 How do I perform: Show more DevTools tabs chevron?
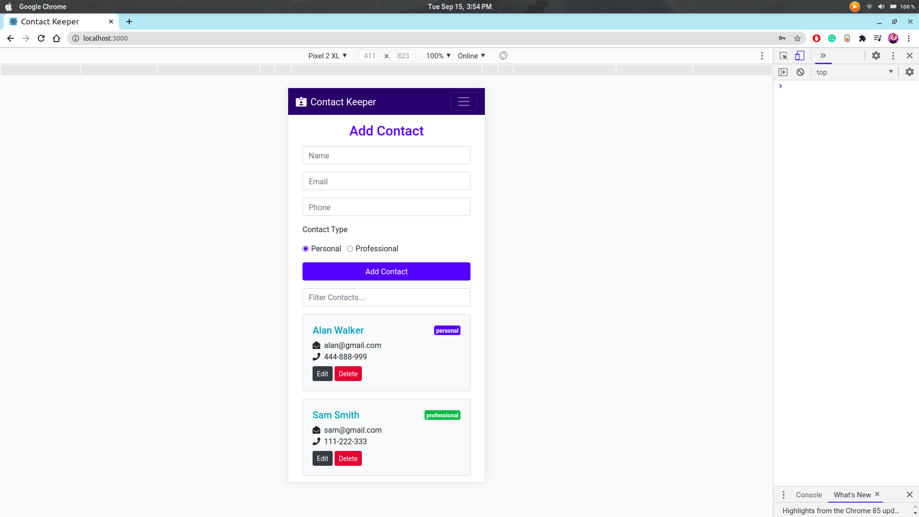[823, 56]
